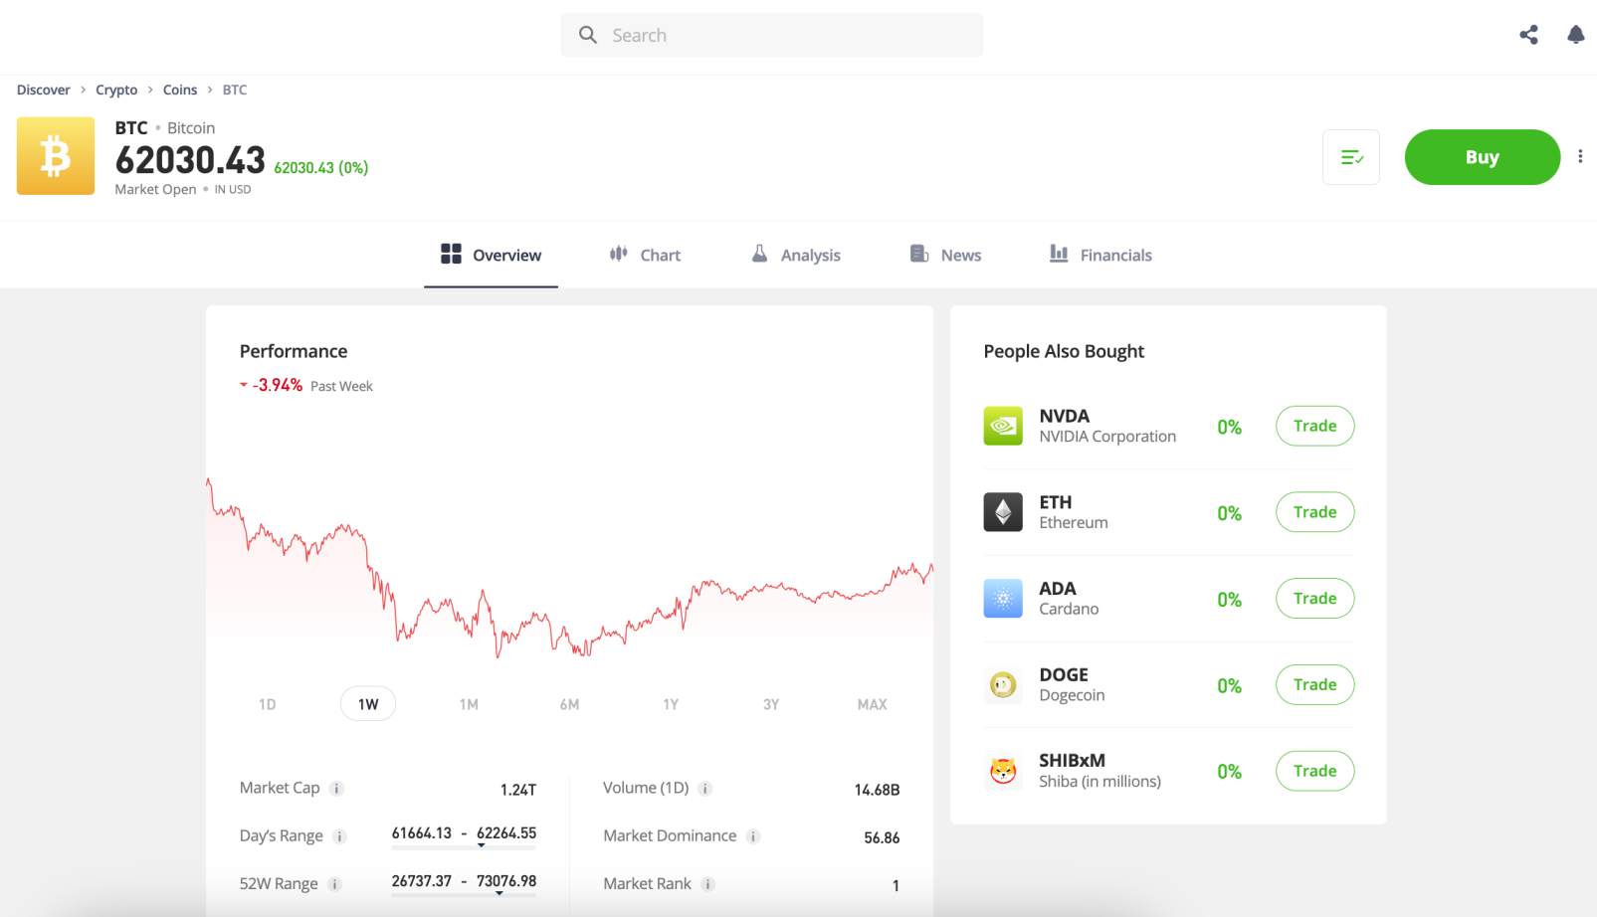Go to Crypto breadcrumb link

point(116,90)
